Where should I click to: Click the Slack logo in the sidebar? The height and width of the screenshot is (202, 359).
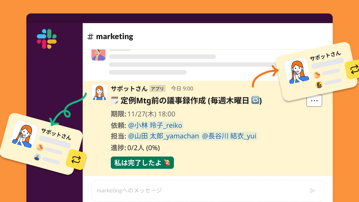[x=47, y=39]
